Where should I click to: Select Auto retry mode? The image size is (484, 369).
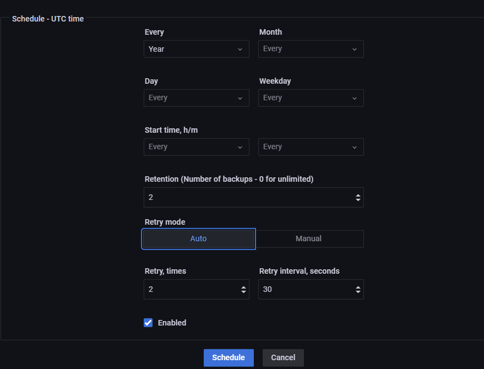[198, 238]
